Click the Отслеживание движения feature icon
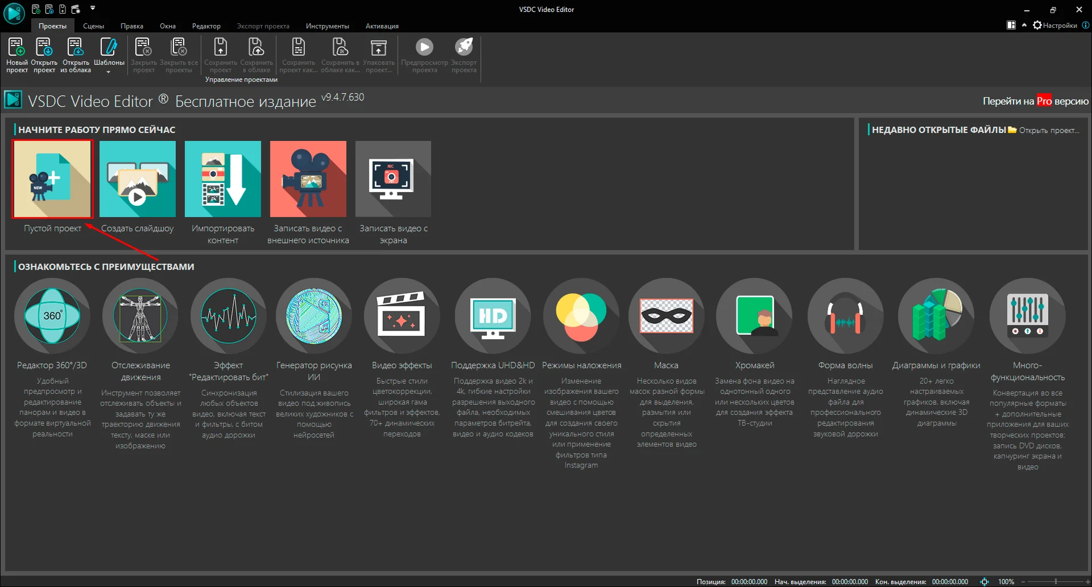 click(x=140, y=316)
